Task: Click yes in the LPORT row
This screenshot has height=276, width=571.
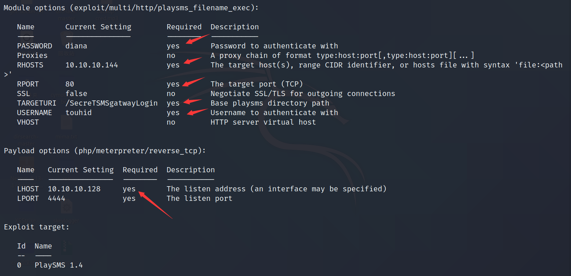Action: coord(129,199)
